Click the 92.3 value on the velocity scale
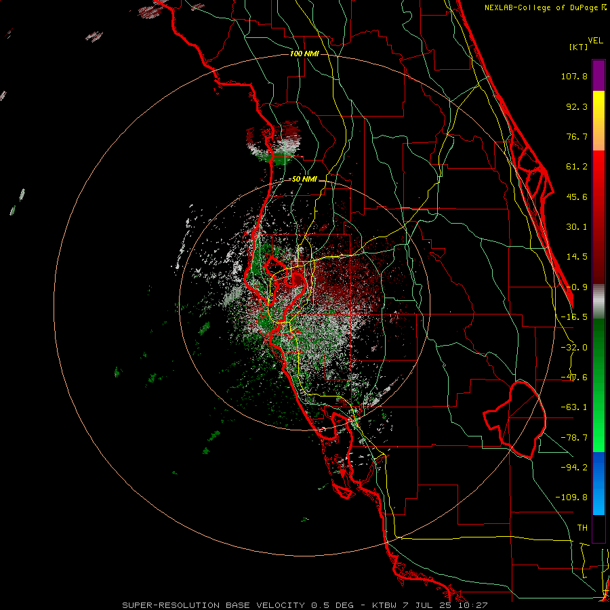This screenshot has width=610, height=610. click(x=577, y=106)
